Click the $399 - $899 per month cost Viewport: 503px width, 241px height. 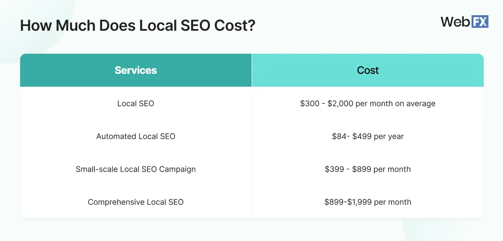pos(368,169)
